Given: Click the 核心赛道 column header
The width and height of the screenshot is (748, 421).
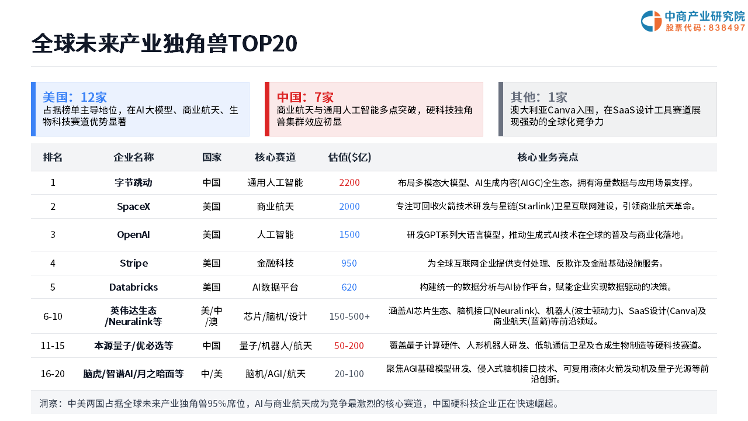Looking at the screenshot, I should pos(275,157).
